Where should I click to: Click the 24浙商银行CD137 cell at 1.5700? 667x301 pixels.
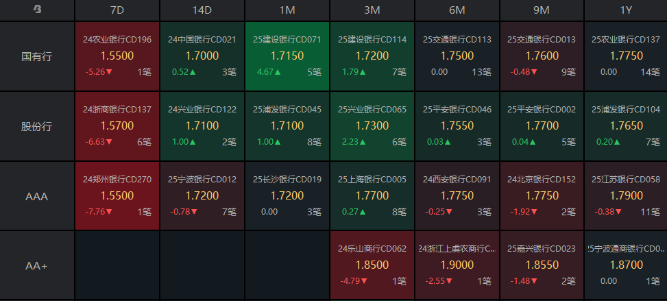point(117,126)
